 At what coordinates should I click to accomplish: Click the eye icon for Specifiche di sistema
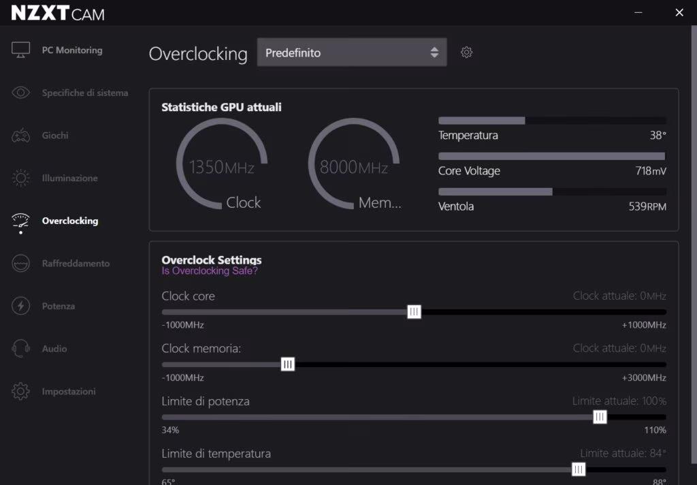[x=20, y=93]
